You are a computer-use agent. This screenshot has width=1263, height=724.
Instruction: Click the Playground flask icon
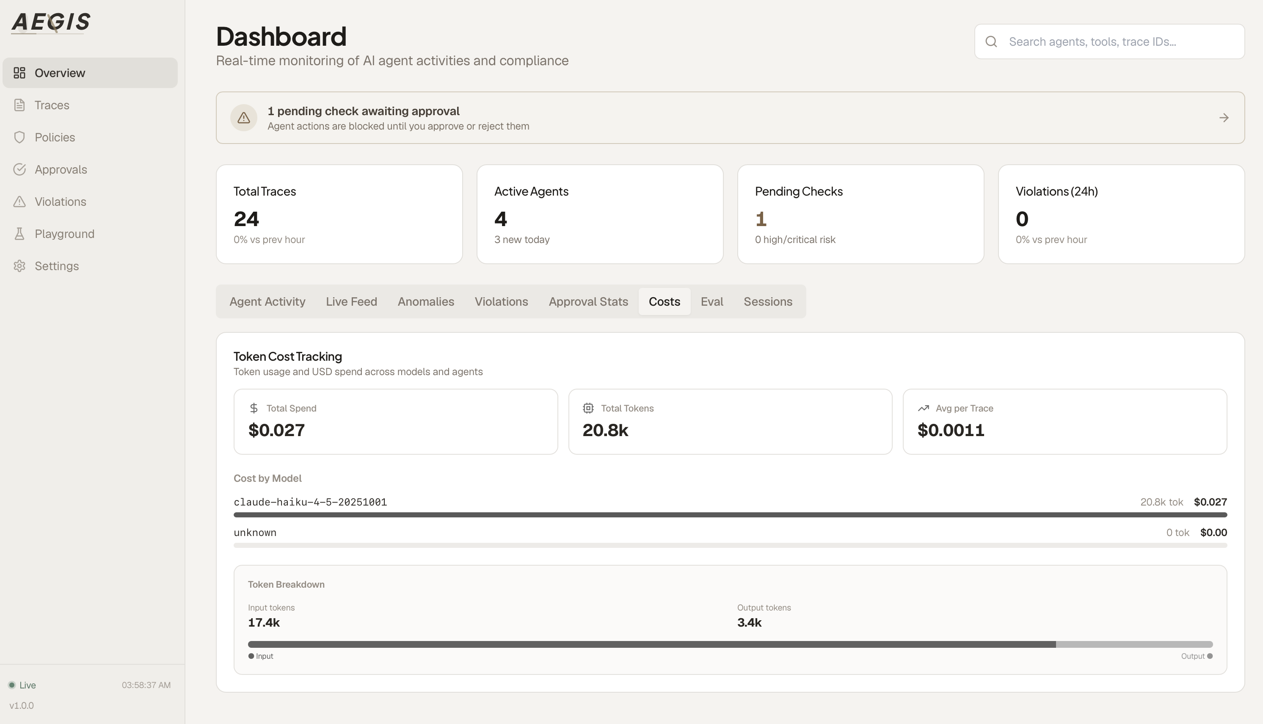point(20,234)
